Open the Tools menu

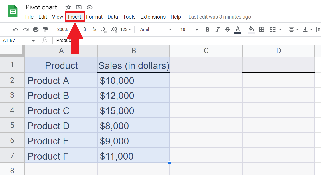(x=129, y=17)
